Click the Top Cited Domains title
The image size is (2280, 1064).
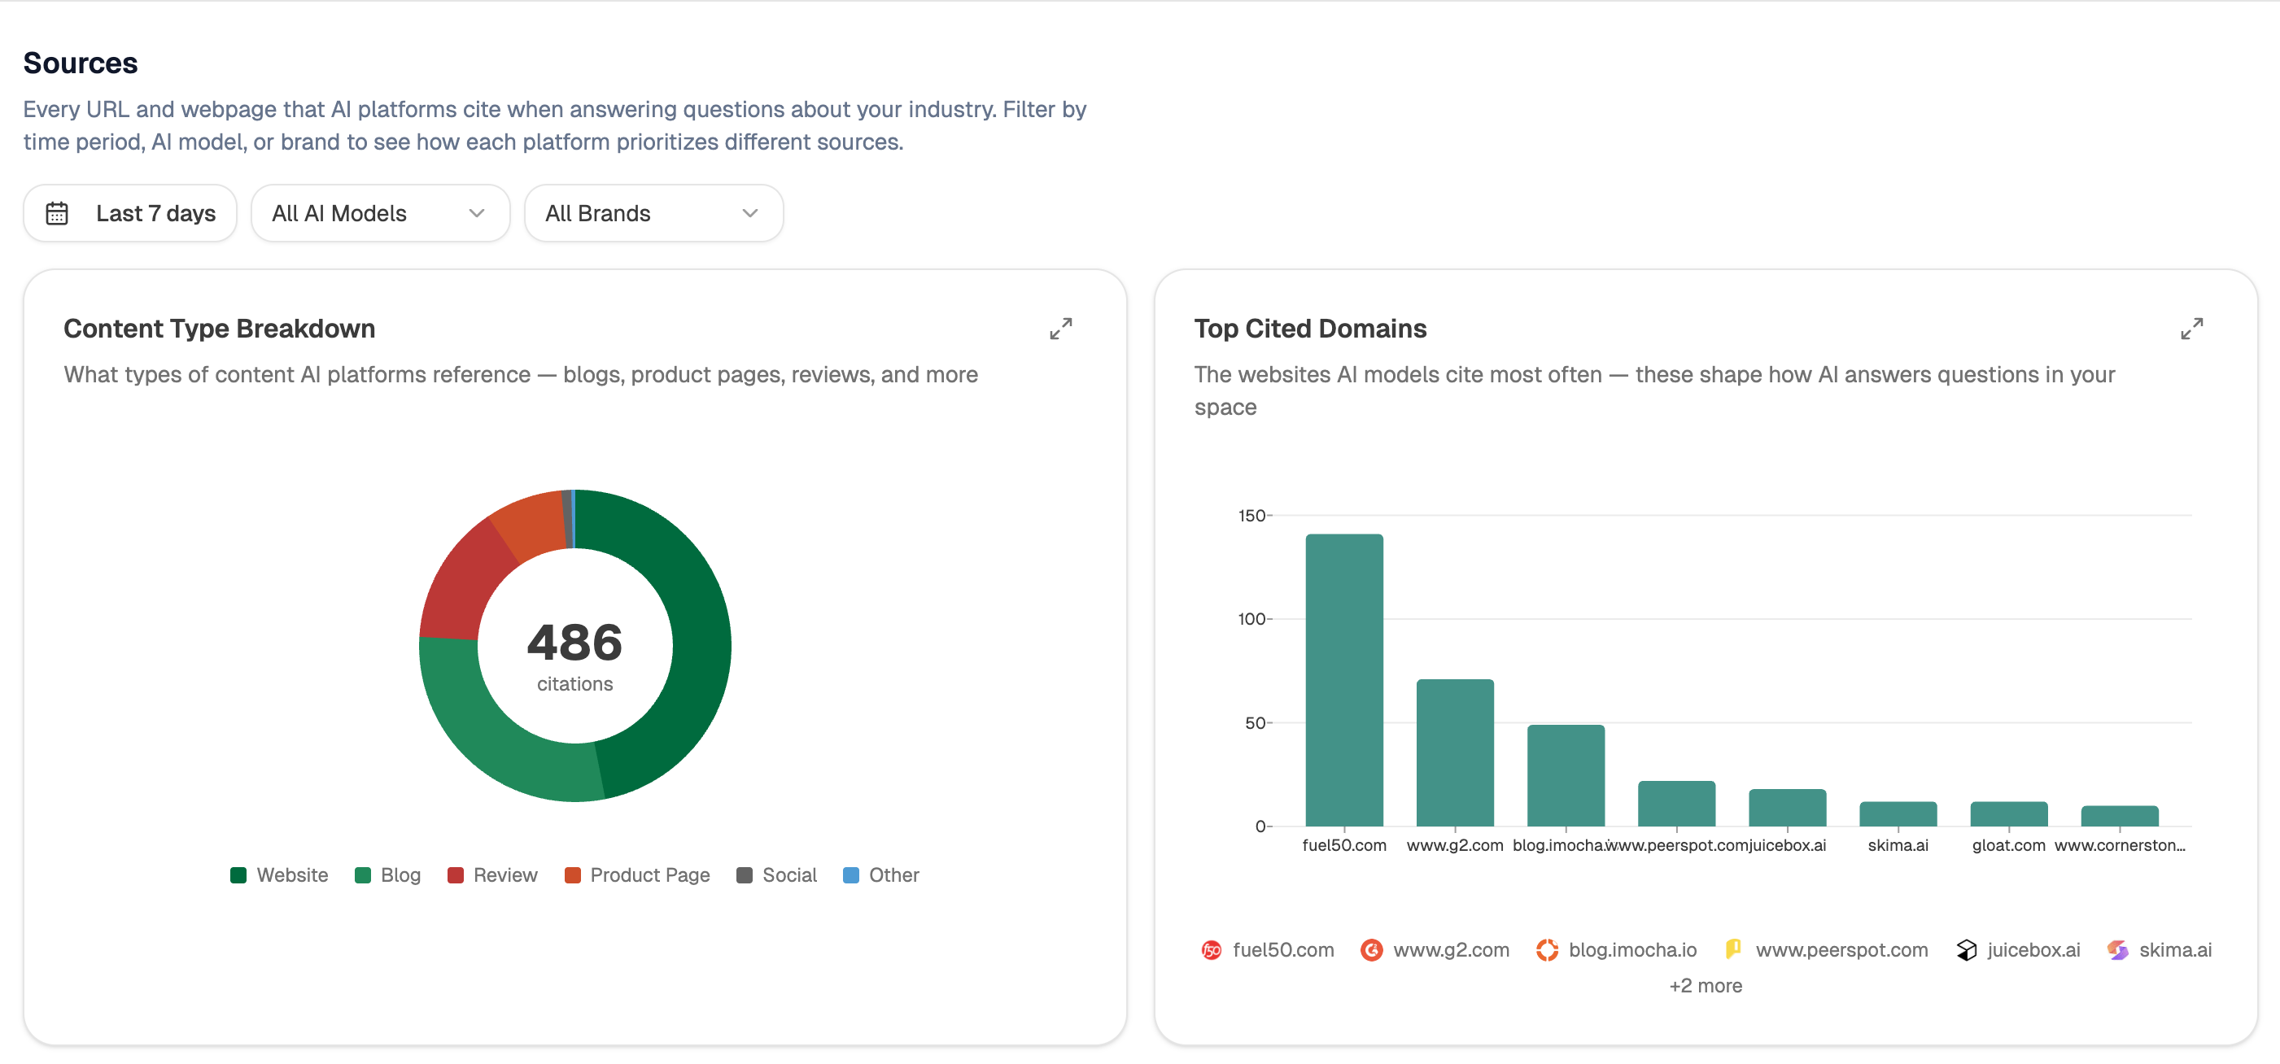tap(1309, 328)
